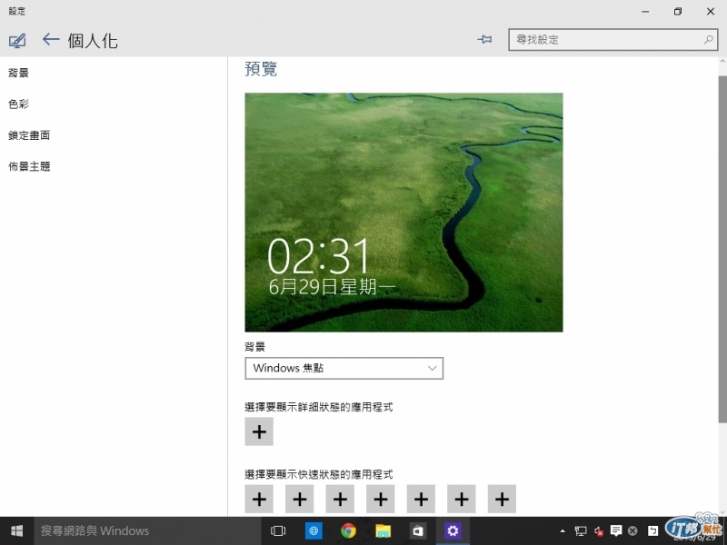Add an app under 選擇要顯示詳細狀態的應用程式
Screen dimensions: 727x545
(x=259, y=431)
